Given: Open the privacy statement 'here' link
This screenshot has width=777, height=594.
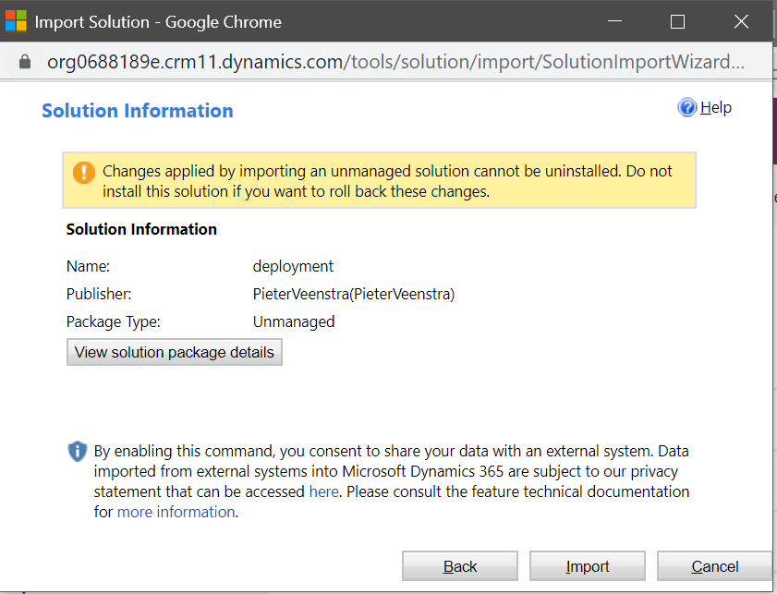Looking at the screenshot, I should click(x=324, y=491).
